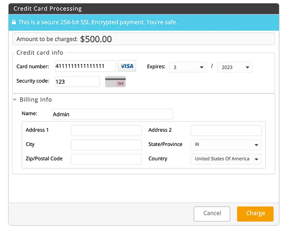This screenshot has height=229, width=288.
Task: Open the Country dropdown
Action: click(226, 159)
